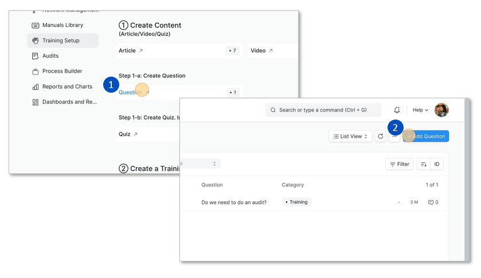Viewport: 481px width, 278px height.
Task: Click the Process Builder sidebar icon
Action: point(36,72)
